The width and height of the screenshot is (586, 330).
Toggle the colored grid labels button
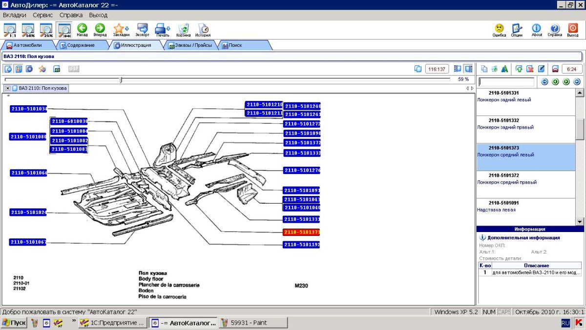coord(19,69)
